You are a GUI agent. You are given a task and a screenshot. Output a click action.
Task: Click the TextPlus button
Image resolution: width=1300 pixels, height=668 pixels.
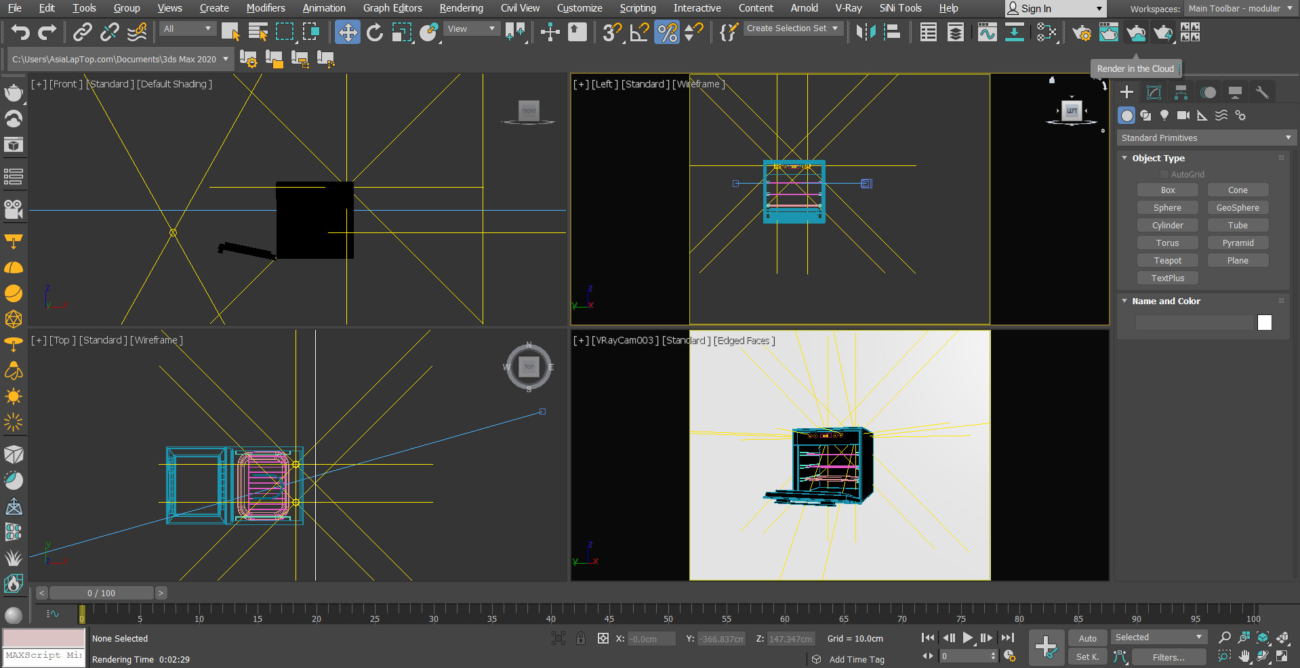point(1168,278)
